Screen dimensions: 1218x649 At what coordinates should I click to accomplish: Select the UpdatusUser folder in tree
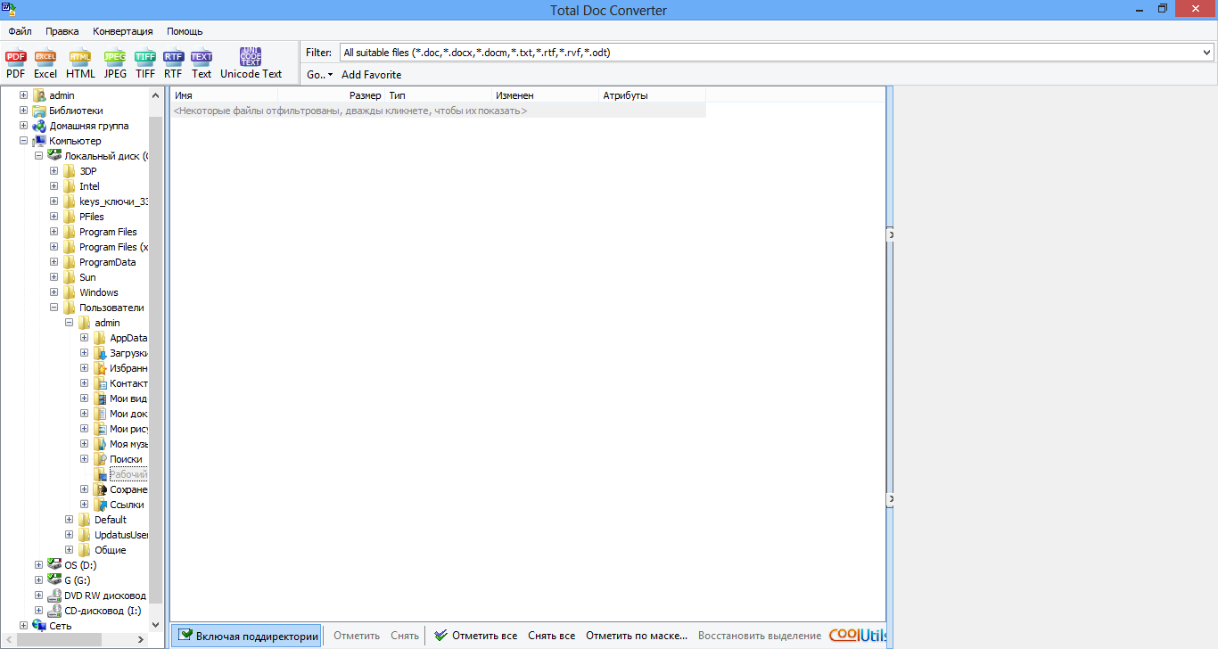(121, 535)
